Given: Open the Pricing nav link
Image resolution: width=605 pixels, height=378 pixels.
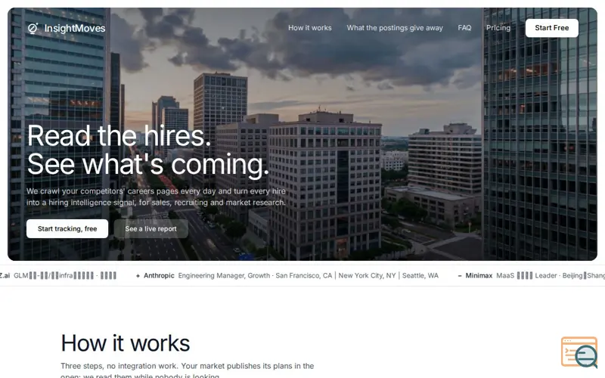Looking at the screenshot, I should click(498, 28).
